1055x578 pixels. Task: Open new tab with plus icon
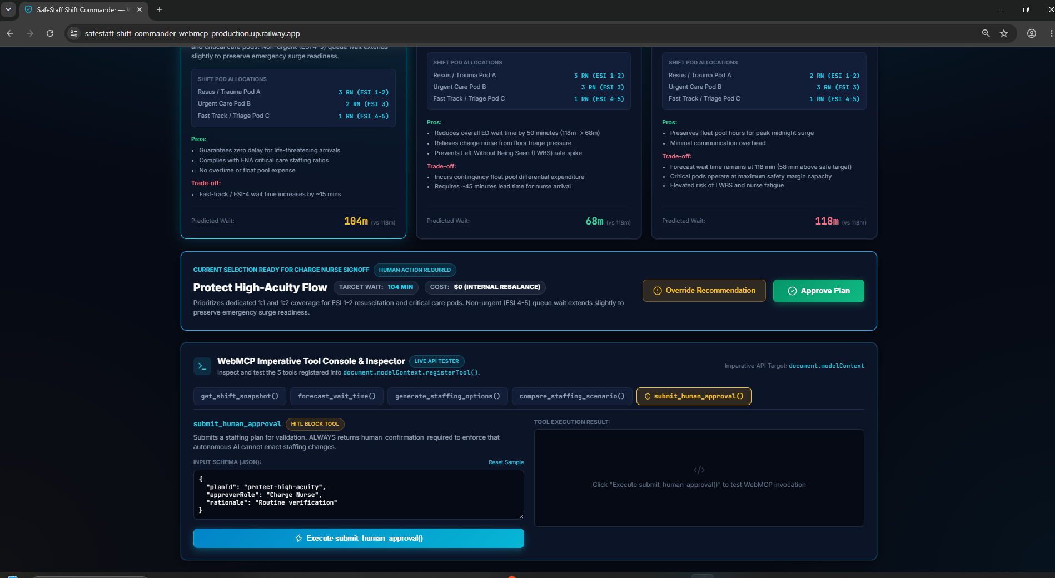pyautogui.click(x=160, y=9)
